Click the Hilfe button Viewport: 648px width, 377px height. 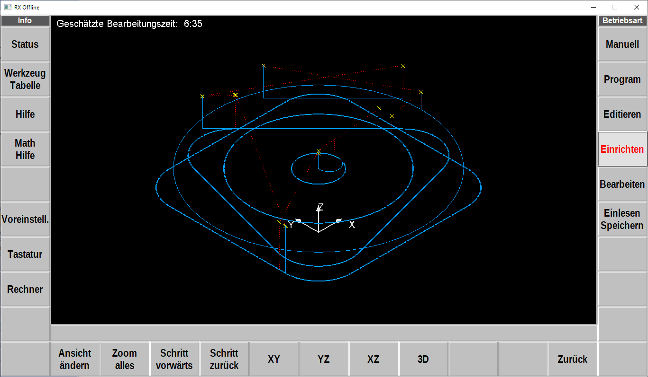(x=25, y=114)
